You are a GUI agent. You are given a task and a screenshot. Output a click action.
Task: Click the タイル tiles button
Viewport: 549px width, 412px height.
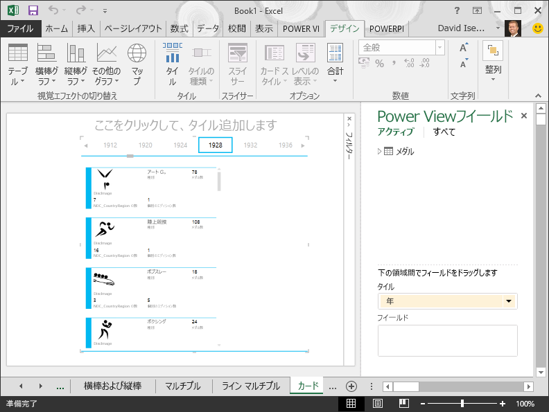pyautogui.click(x=173, y=64)
